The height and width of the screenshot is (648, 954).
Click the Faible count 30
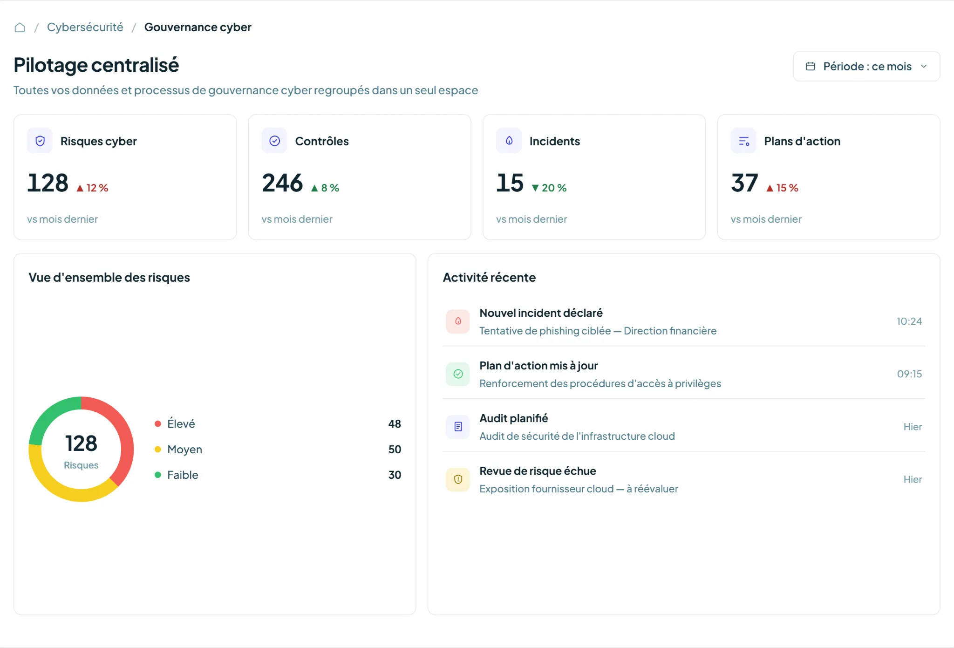(395, 475)
